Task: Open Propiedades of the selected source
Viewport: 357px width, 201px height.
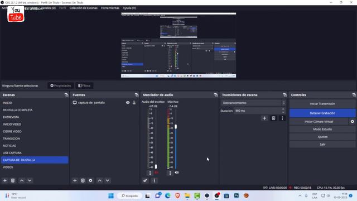Action: click(61, 85)
